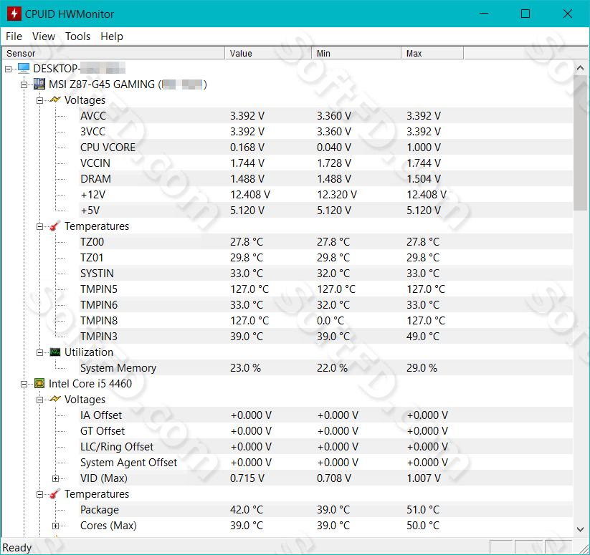Click the 12.408 V current value
590x555 pixels.
250,195
